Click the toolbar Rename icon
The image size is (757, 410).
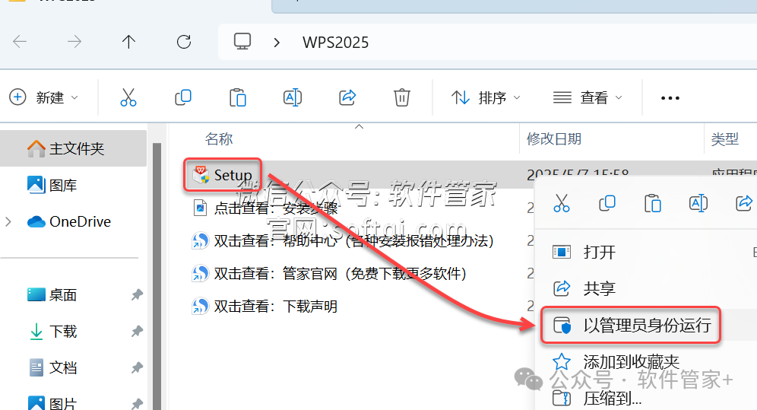293,97
